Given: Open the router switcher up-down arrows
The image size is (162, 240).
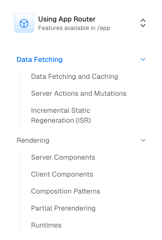Looking at the screenshot, I should (x=143, y=23).
